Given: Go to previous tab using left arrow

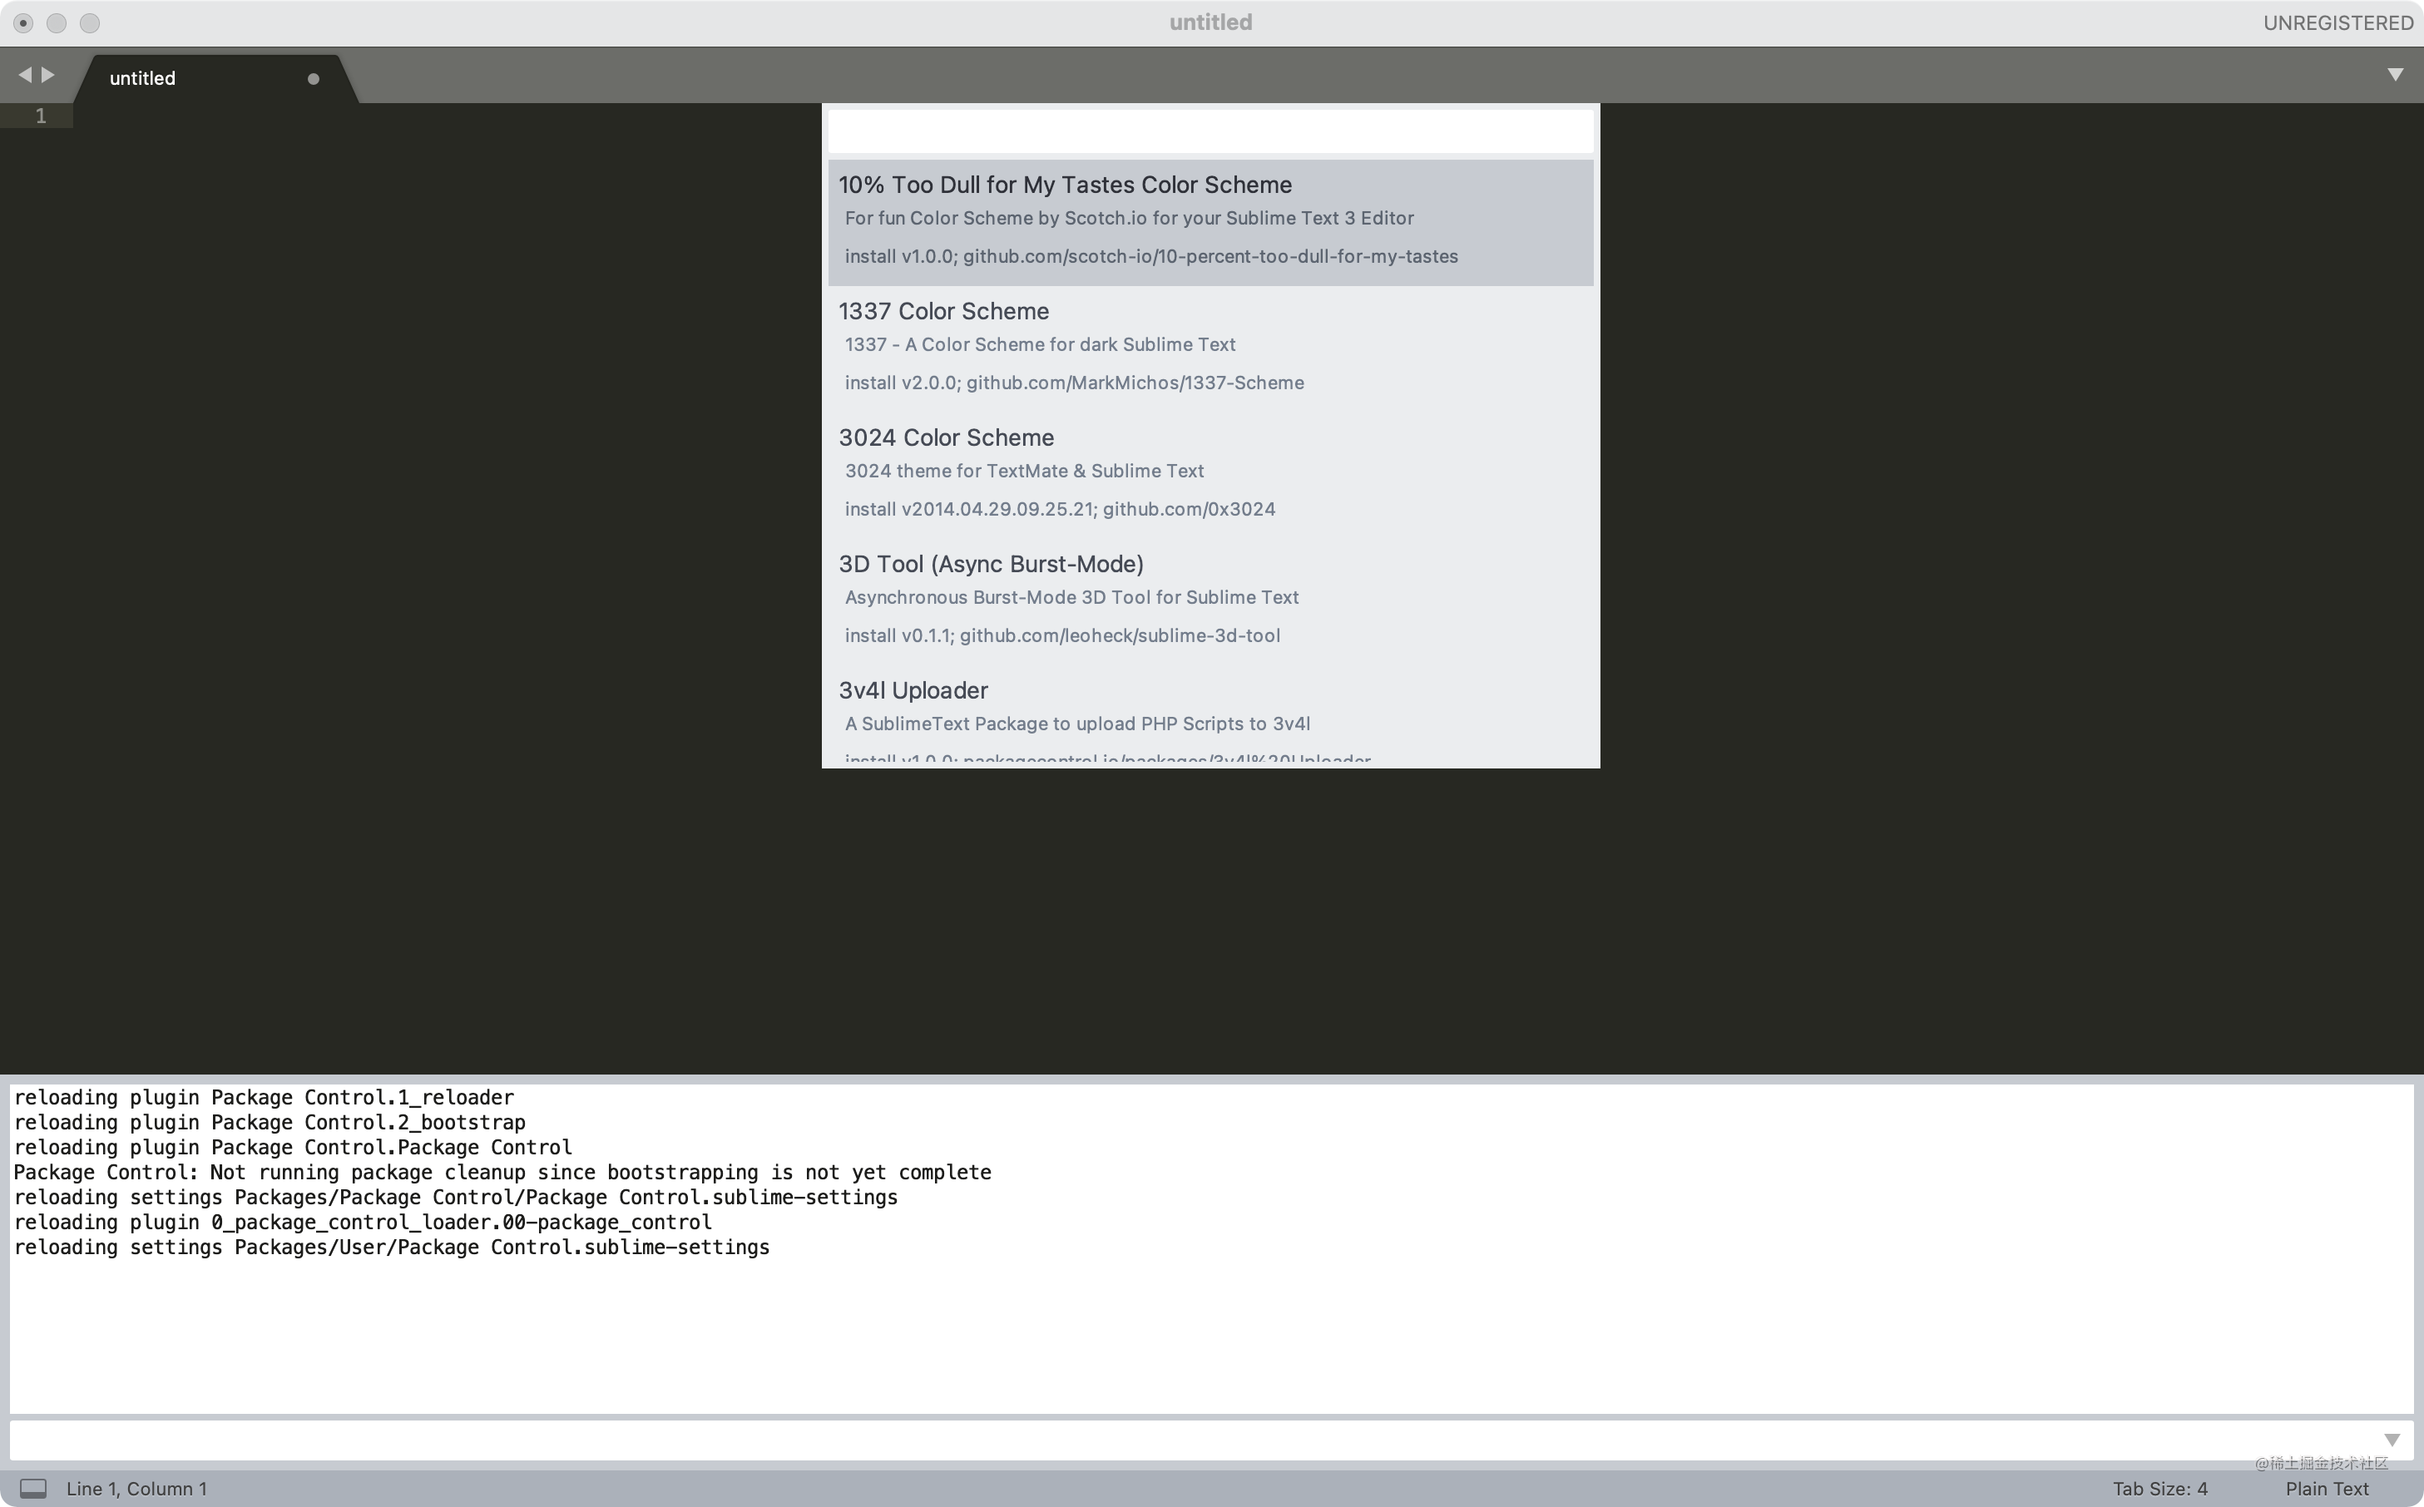Looking at the screenshot, I should [24, 75].
